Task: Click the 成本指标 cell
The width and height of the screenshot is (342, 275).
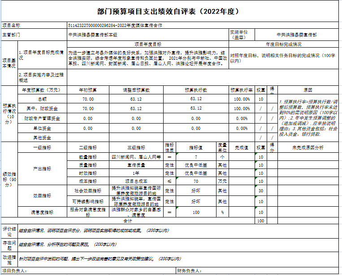Action: coord(88,181)
